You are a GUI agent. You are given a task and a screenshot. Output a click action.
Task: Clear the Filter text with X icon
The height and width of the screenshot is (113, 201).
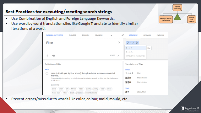coord(119,43)
